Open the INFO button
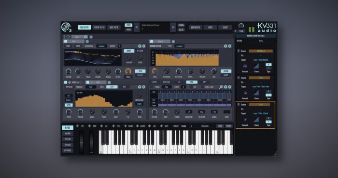Screen dimensions: 338x178 (210, 27)
